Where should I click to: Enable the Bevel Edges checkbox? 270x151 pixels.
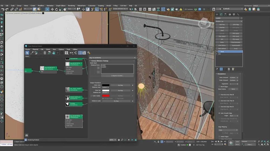(219, 87)
